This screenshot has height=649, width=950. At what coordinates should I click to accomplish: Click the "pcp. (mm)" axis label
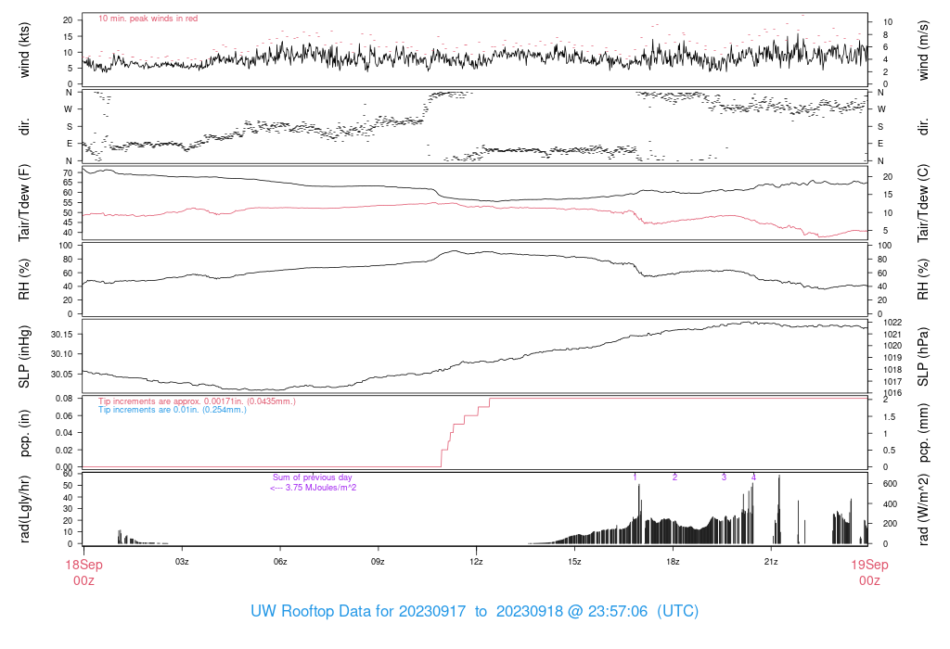[x=923, y=433]
